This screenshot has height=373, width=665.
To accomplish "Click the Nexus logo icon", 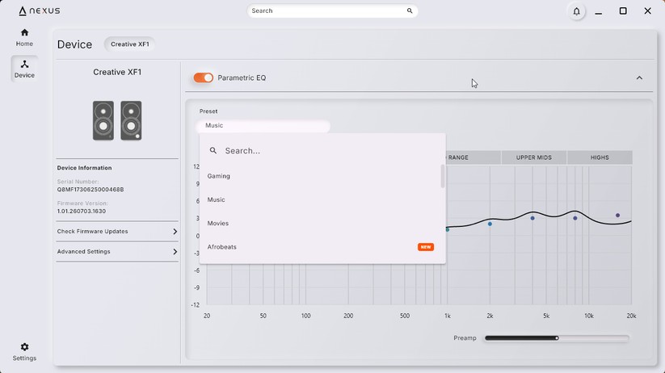I will (23, 11).
